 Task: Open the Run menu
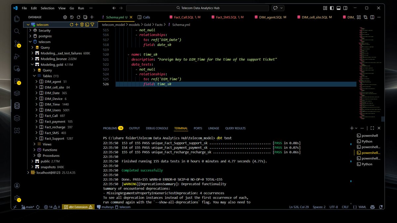[x=81, y=8]
